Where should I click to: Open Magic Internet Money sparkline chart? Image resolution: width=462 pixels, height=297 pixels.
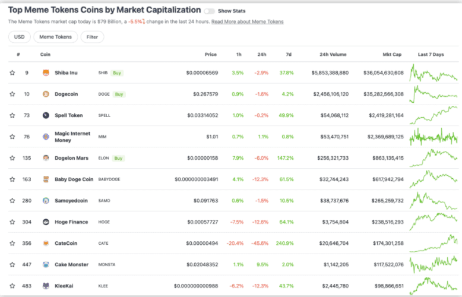pyautogui.click(x=433, y=137)
